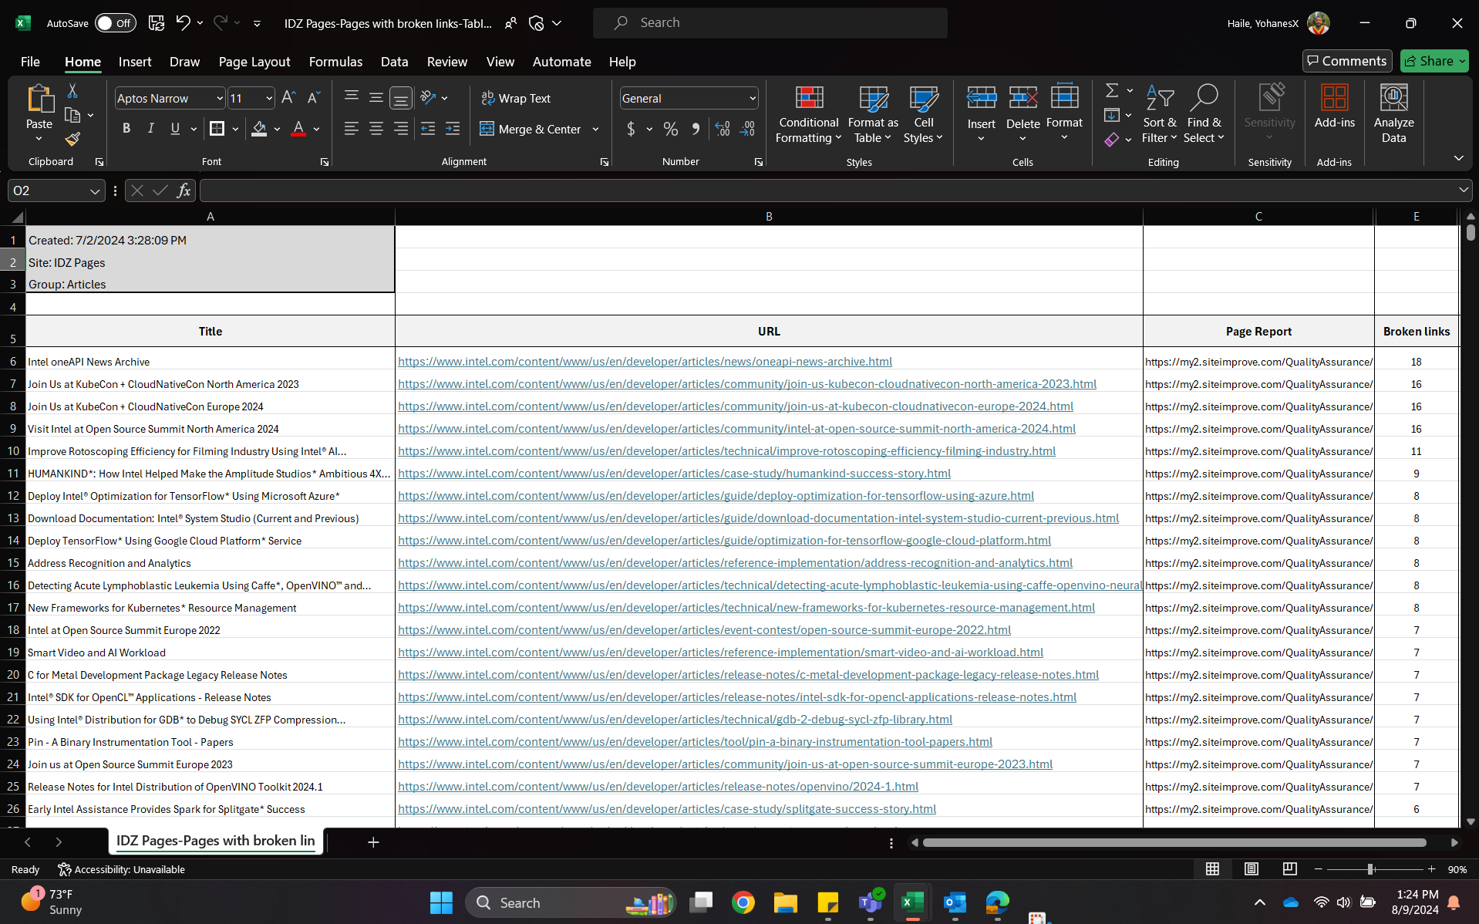Apply fill color with paint bucket
This screenshot has width=1479, height=924.
coord(259,129)
